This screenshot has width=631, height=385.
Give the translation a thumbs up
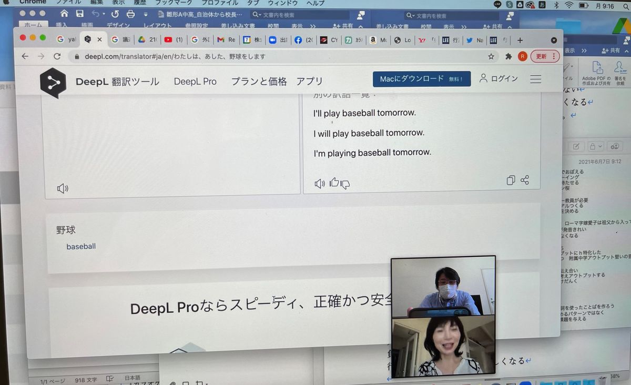pos(334,183)
